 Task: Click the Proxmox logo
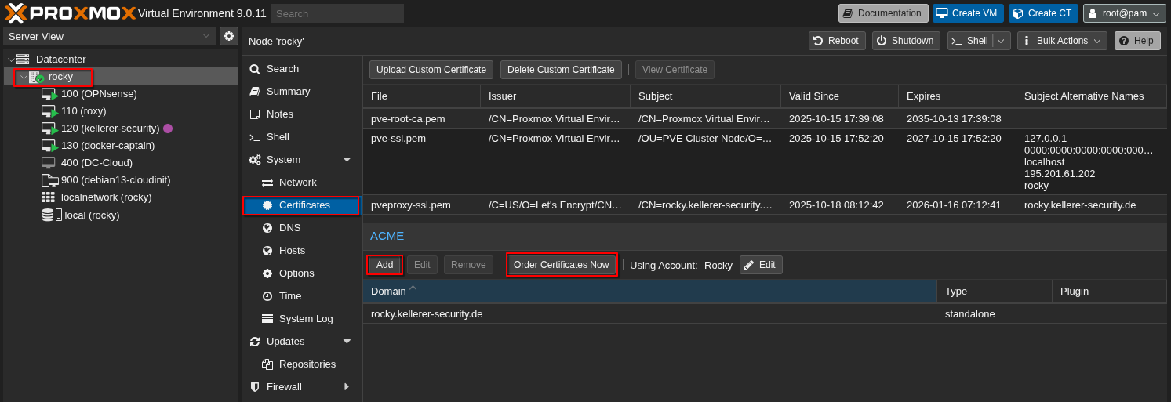69,13
